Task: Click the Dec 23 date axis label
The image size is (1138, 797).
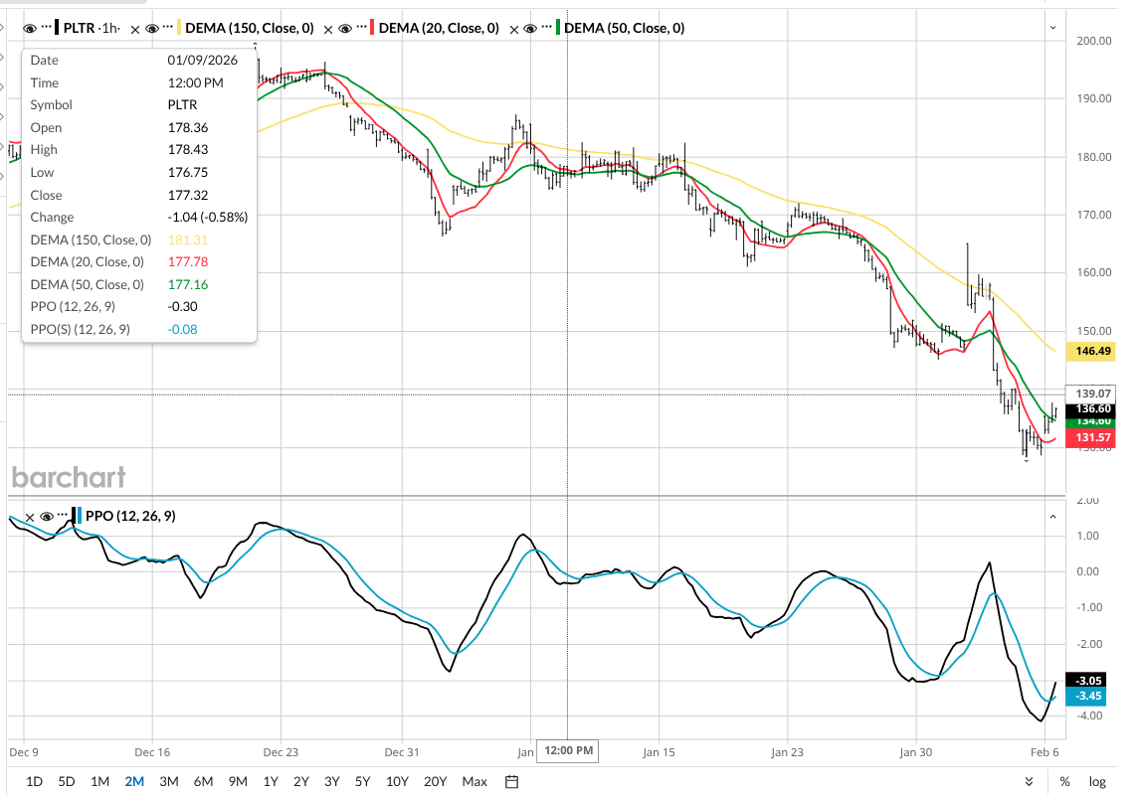Action: (x=281, y=752)
